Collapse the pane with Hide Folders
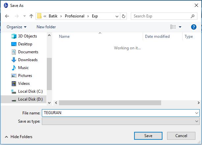This screenshot has height=145, width=202. 19,137
